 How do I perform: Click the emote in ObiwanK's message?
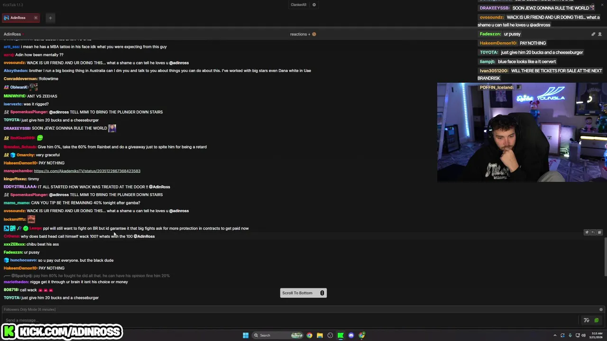pyautogui.click(x=33, y=87)
